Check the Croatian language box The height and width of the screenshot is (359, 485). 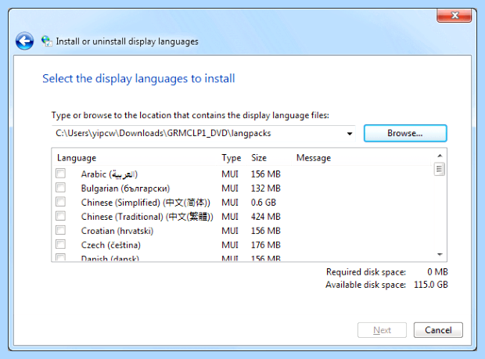point(61,230)
